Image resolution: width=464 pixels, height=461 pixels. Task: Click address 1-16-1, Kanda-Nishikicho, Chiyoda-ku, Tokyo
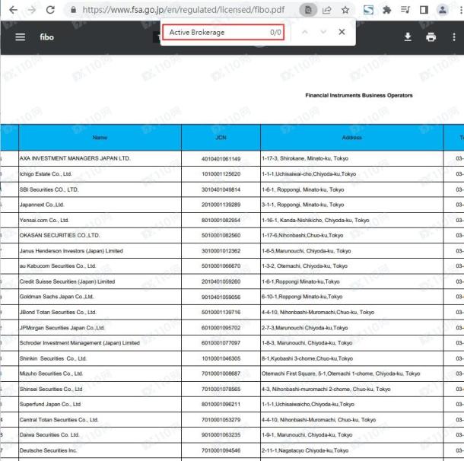pyautogui.click(x=315, y=220)
